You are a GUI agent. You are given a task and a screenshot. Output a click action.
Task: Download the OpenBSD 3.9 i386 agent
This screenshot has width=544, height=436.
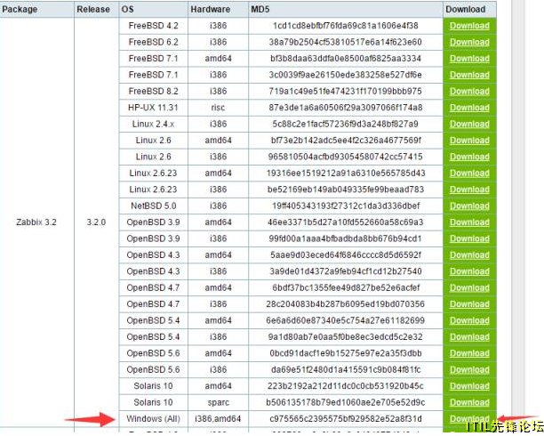[469, 238]
